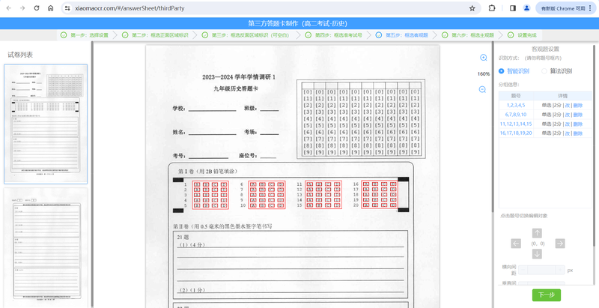Click red box around questions 1-5
The height and width of the screenshot is (308, 599).
pos(210,195)
